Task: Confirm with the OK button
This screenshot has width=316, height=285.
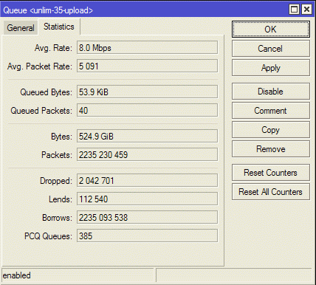Action: [270, 30]
